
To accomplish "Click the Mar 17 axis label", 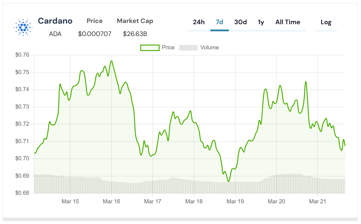I will [x=153, y=202].
